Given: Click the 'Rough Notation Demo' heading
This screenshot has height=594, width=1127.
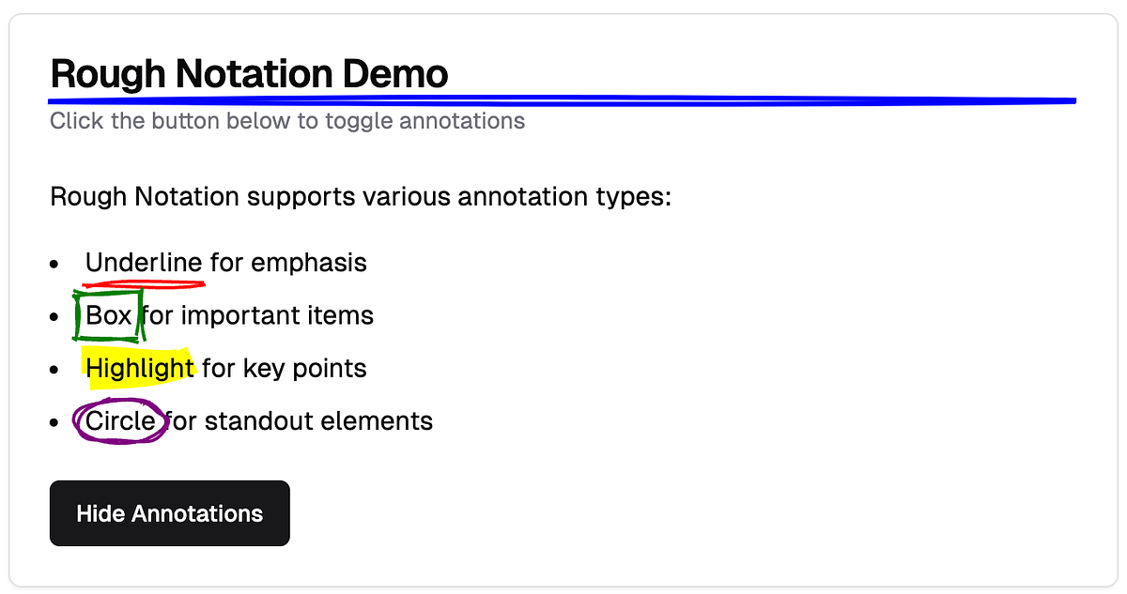Looking at the screenshot, I should 249,73.
